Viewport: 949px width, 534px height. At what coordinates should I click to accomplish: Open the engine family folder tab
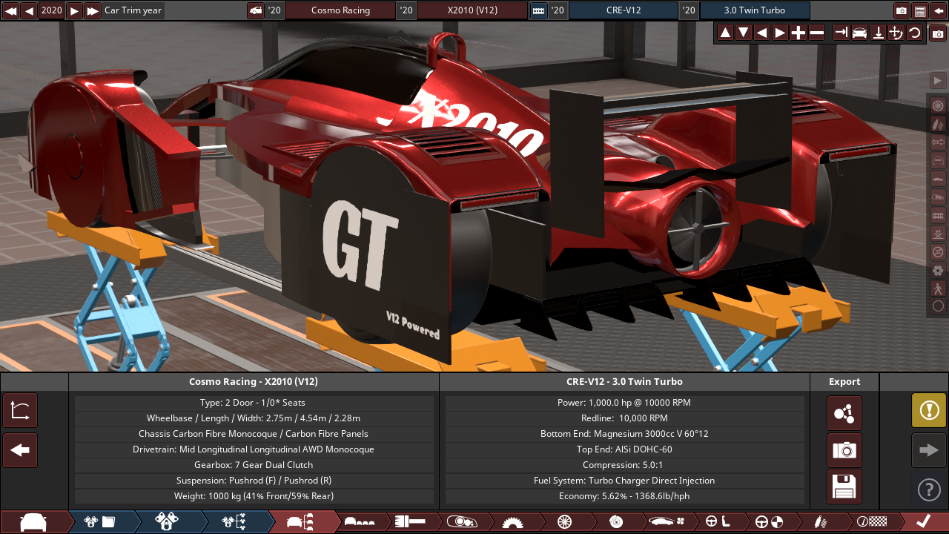tap(100, 521)
